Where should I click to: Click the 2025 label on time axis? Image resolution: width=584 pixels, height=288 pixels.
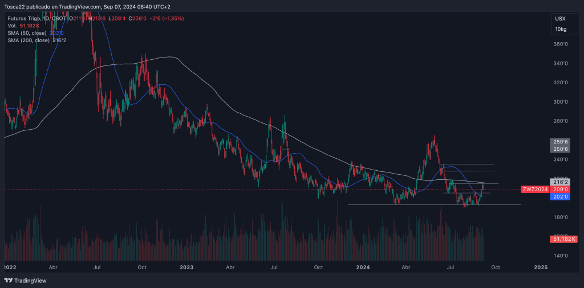coord(541,266)
